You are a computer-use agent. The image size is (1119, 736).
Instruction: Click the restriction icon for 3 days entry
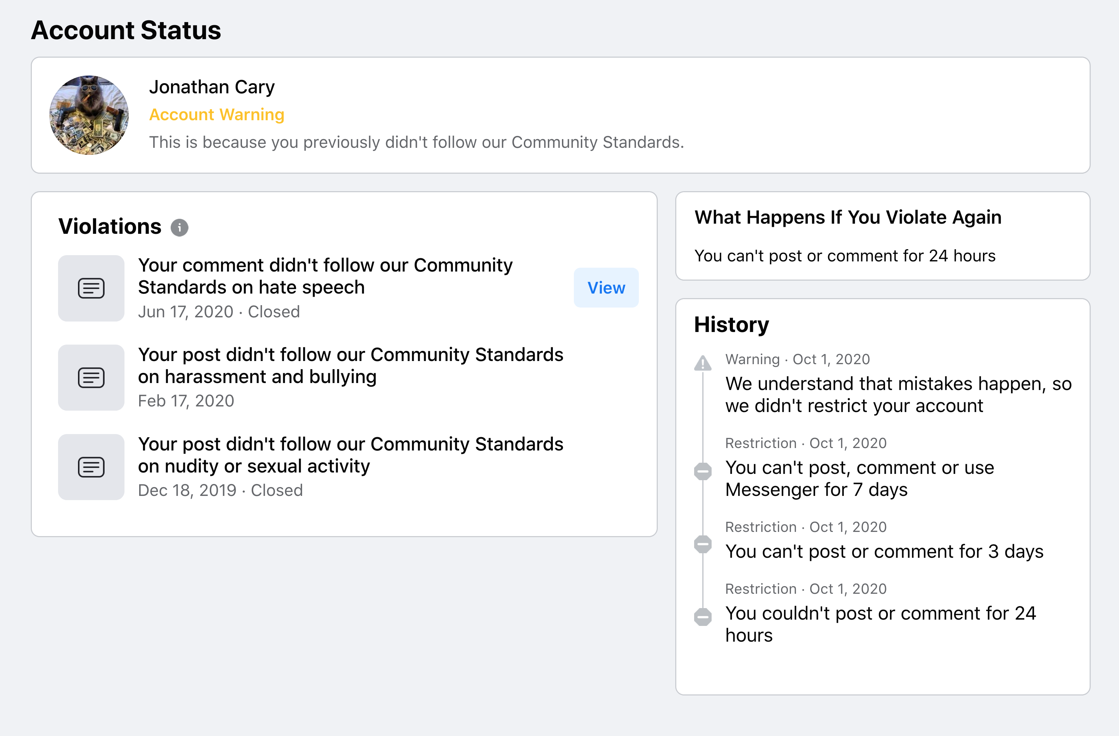[x=703, y=544]
